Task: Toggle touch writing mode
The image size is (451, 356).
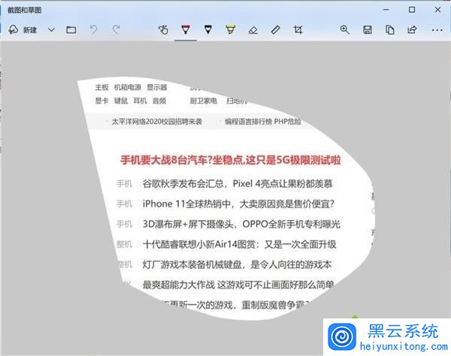Action: click(163, 30)
